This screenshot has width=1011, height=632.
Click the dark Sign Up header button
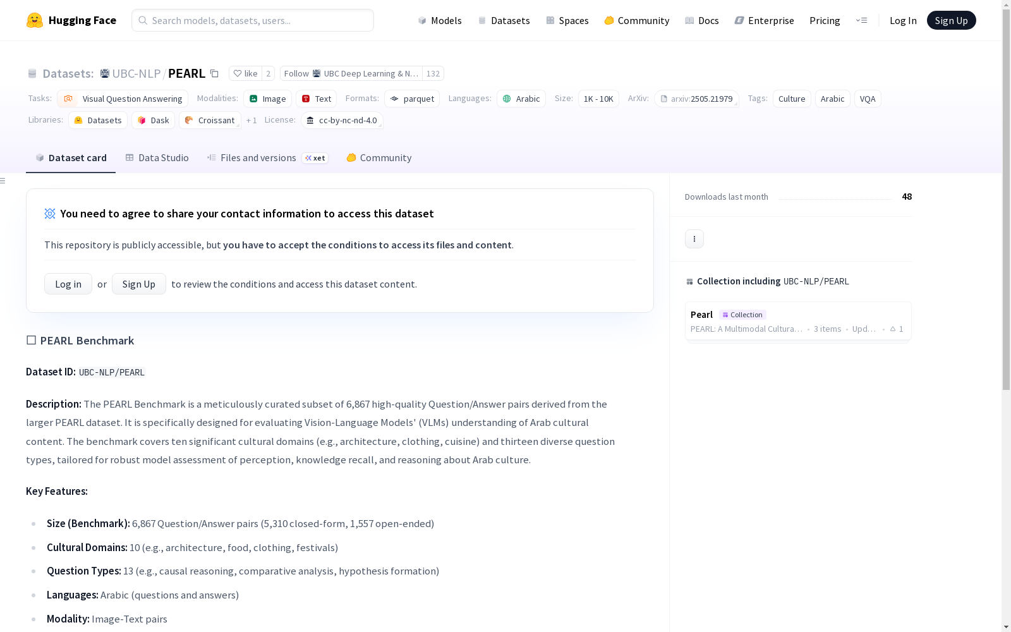[x=951, y=20]
